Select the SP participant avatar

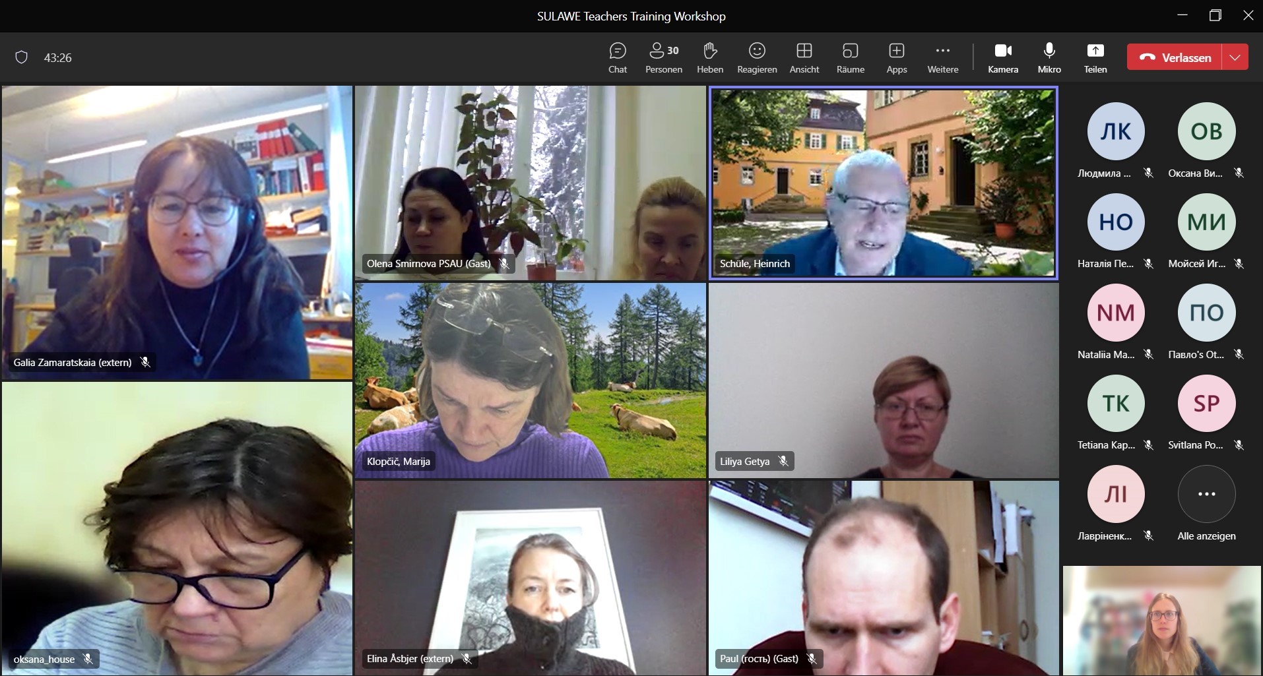(x=1206, y=403)
